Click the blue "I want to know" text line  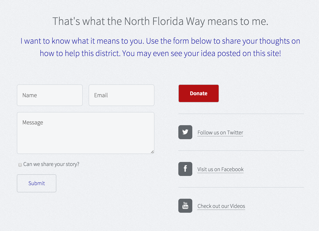click(160, 41)
